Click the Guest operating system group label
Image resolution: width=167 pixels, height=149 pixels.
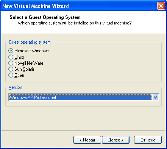[30, 42]
